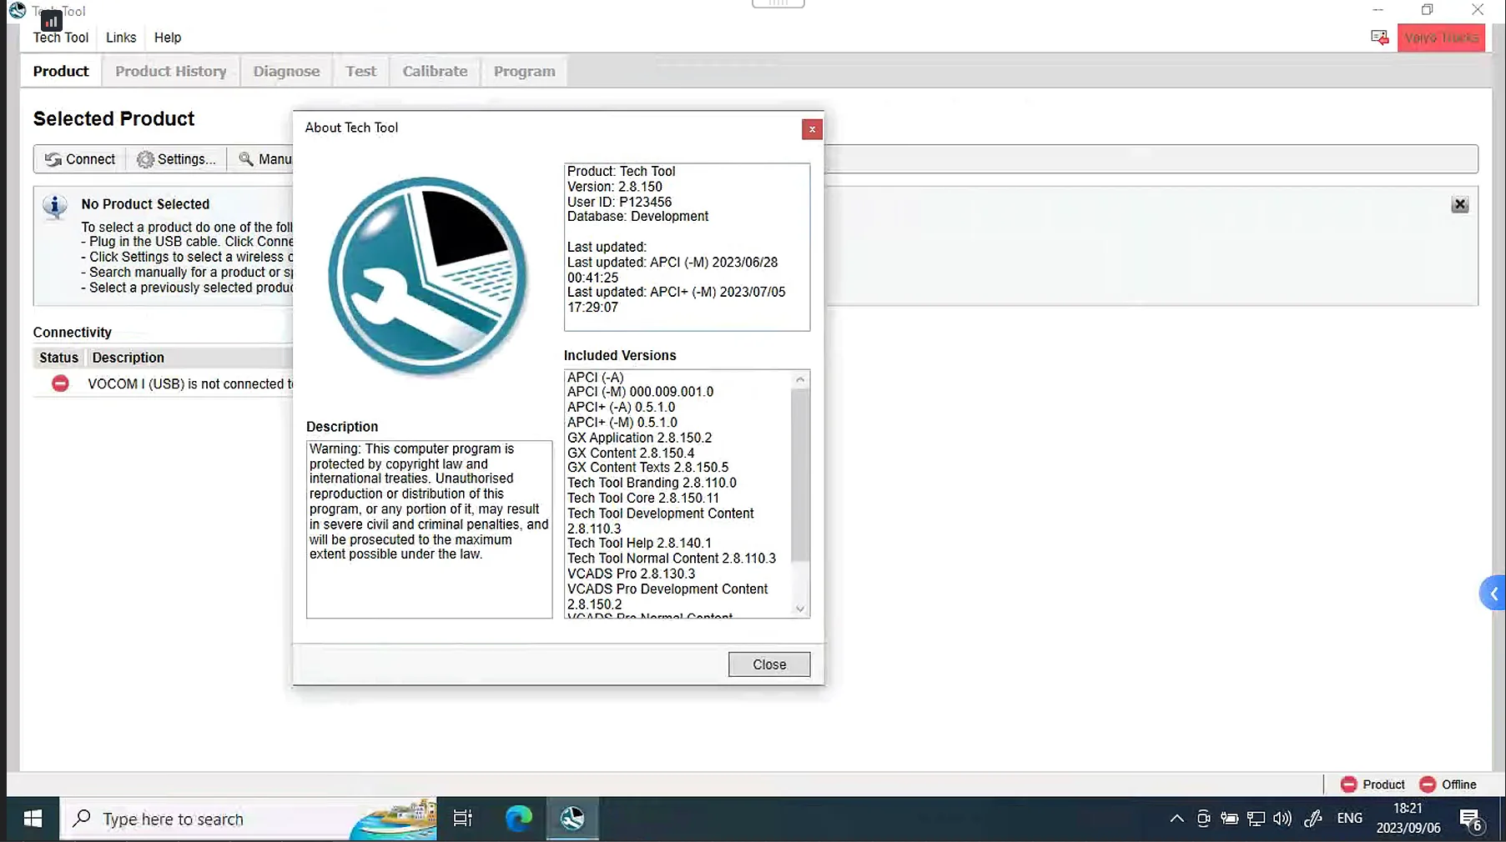Select 'VCADS Pro 2.8.130.3' entry

point(631,574)
